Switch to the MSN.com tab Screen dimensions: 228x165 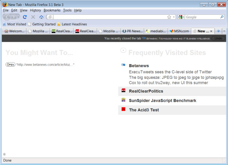(x=179, y=31)
